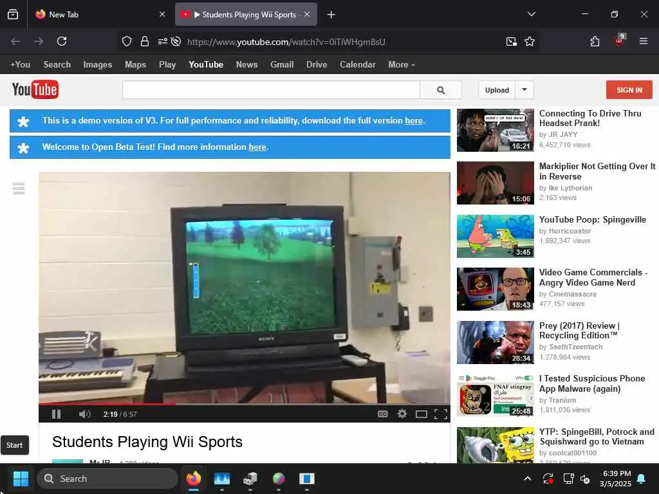Click the autoplay blocked icon in address bar

(x=176, y=41)
